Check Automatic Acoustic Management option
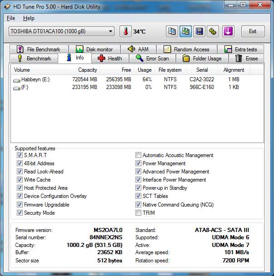 coord(138,155)
